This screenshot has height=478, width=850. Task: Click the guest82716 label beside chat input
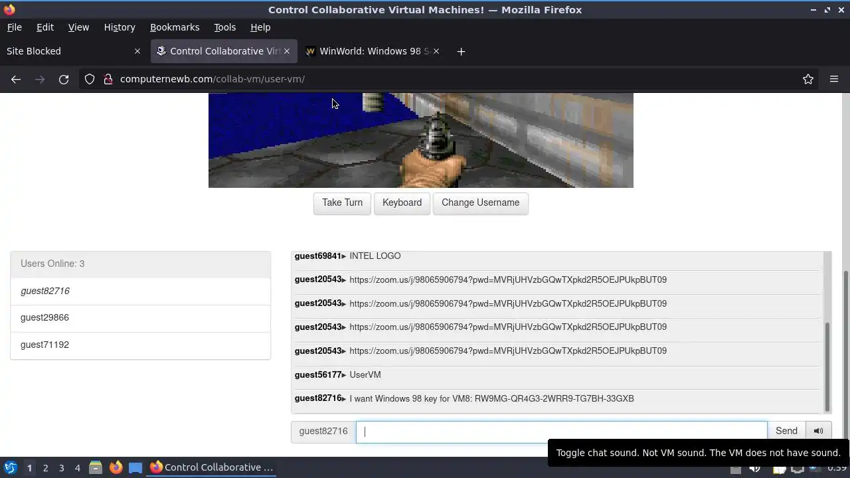(323, 431)
